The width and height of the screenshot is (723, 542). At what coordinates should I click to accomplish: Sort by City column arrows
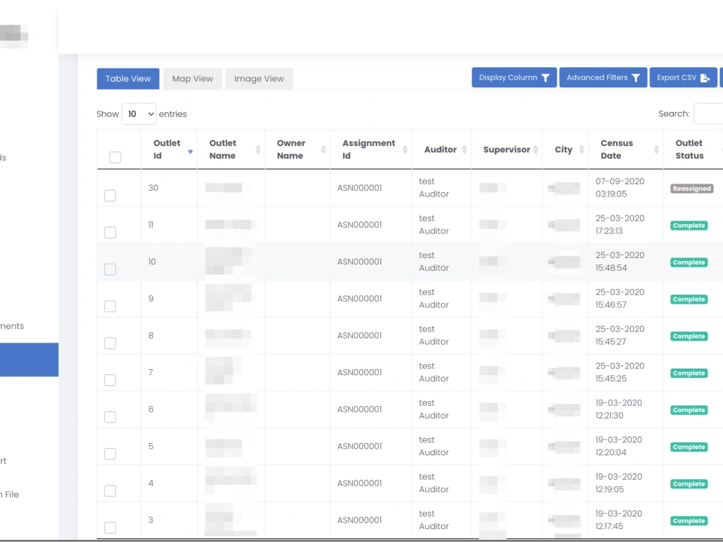tap(581, 150)
